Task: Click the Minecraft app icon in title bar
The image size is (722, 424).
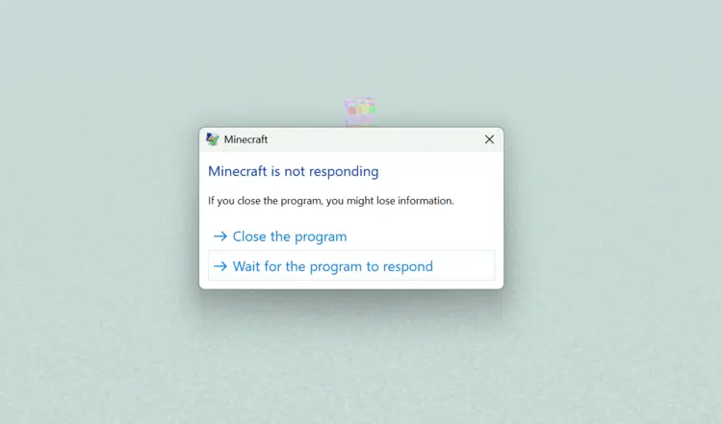Action: point(213,139)
